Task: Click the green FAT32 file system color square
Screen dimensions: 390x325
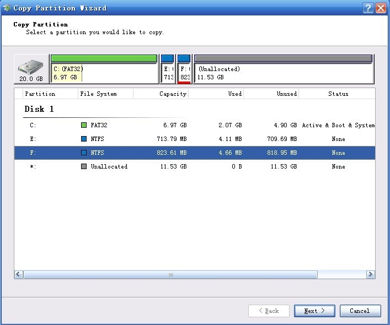Action: pyautogui.click(x=84, y=125)
